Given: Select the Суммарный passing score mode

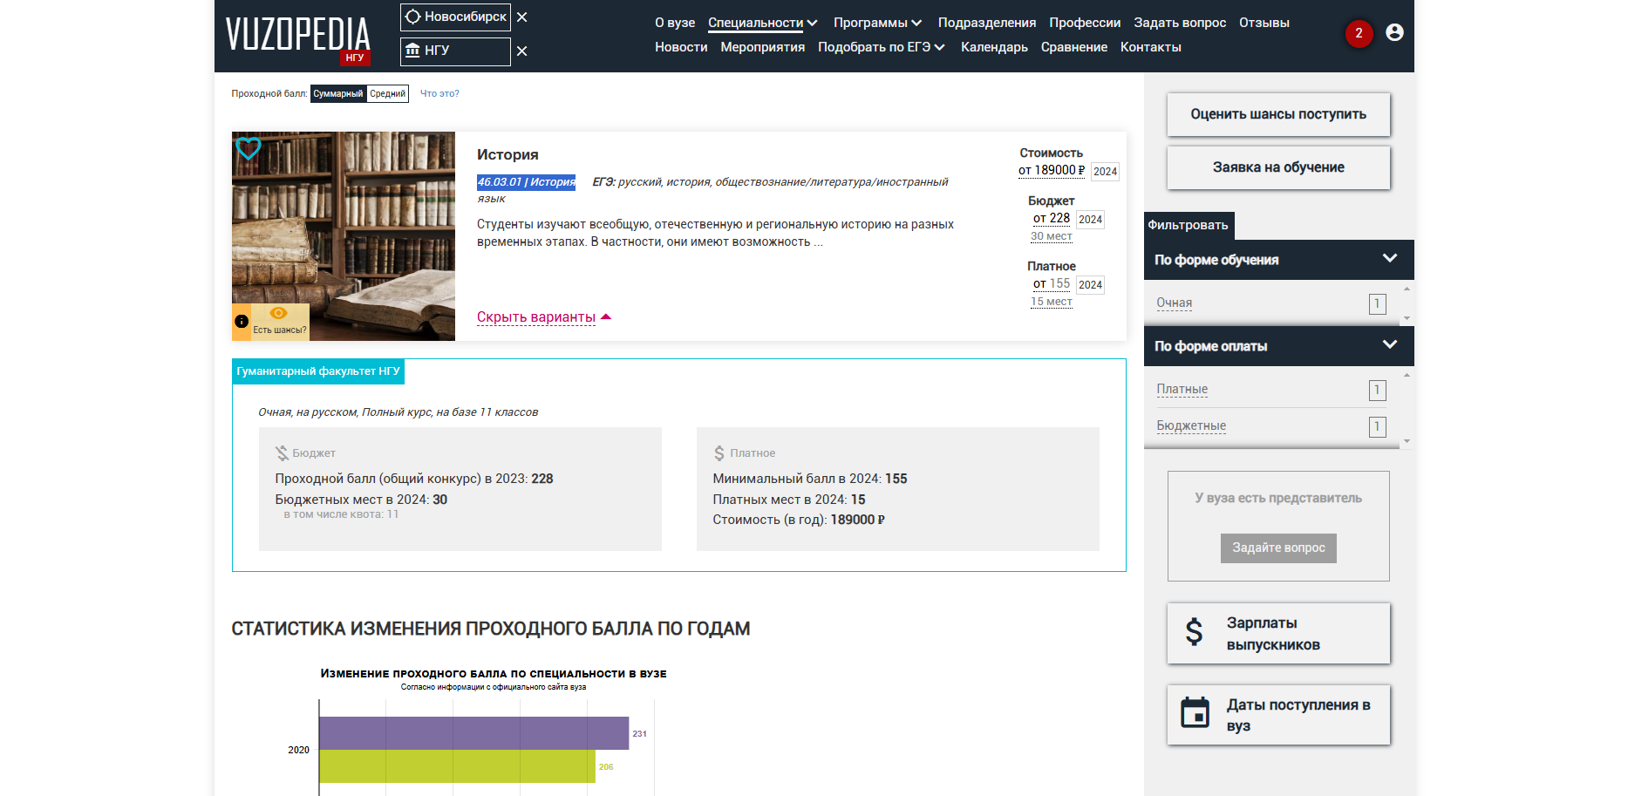Looking at the screenshot, I should 338,94.
